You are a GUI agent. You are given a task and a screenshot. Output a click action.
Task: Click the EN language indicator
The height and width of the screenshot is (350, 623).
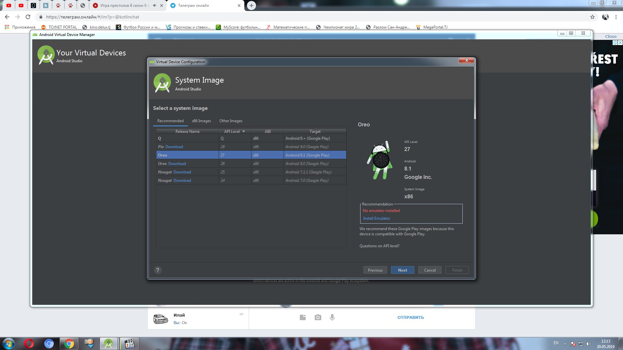tap(556, 343)
